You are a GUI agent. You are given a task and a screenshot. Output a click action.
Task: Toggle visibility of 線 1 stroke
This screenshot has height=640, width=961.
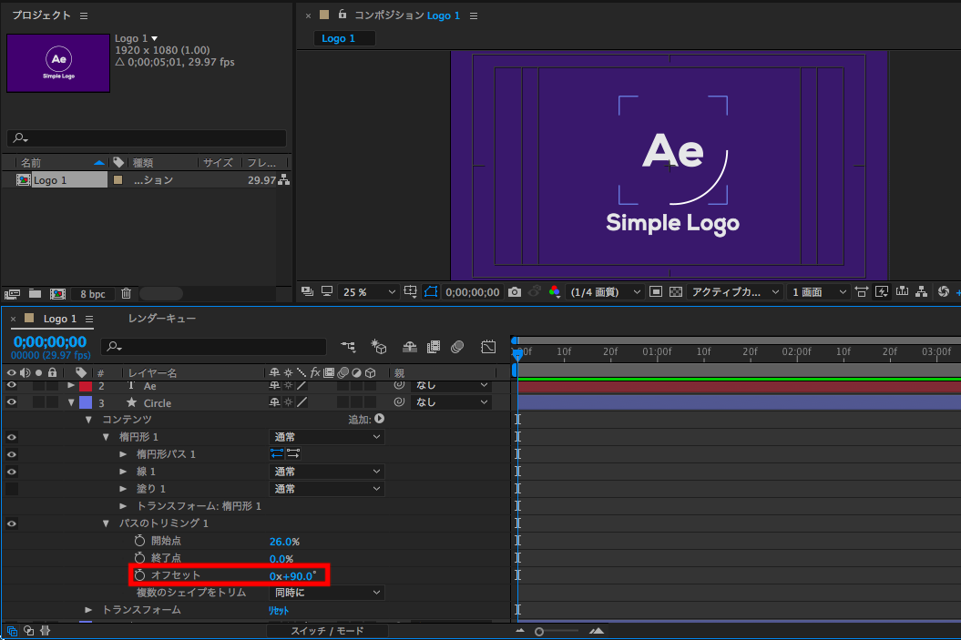pos(12,472)
